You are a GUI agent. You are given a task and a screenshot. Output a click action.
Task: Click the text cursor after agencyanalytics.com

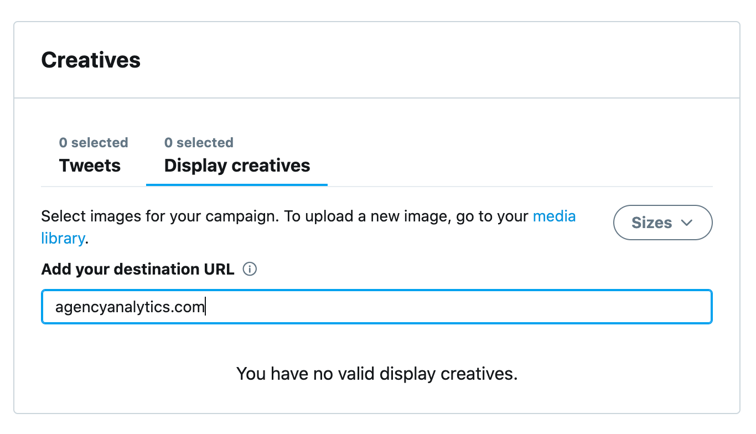206,307
